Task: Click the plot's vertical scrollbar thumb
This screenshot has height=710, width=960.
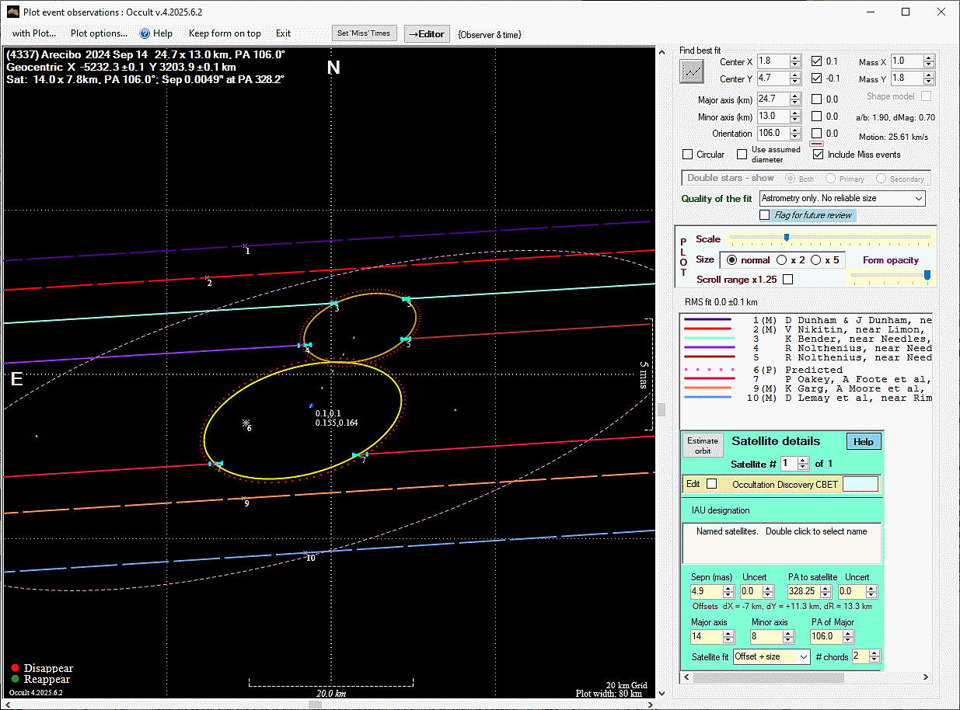Action: [662, 409]
